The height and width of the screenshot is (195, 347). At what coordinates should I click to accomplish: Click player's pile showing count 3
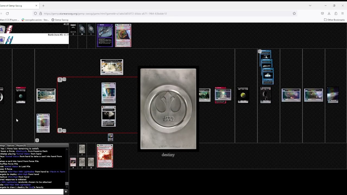click(x=82, y=162)
